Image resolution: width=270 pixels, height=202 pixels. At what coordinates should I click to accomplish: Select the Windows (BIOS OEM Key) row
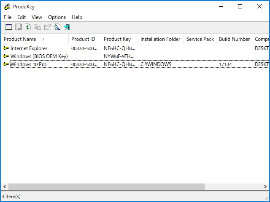[39, 56]
